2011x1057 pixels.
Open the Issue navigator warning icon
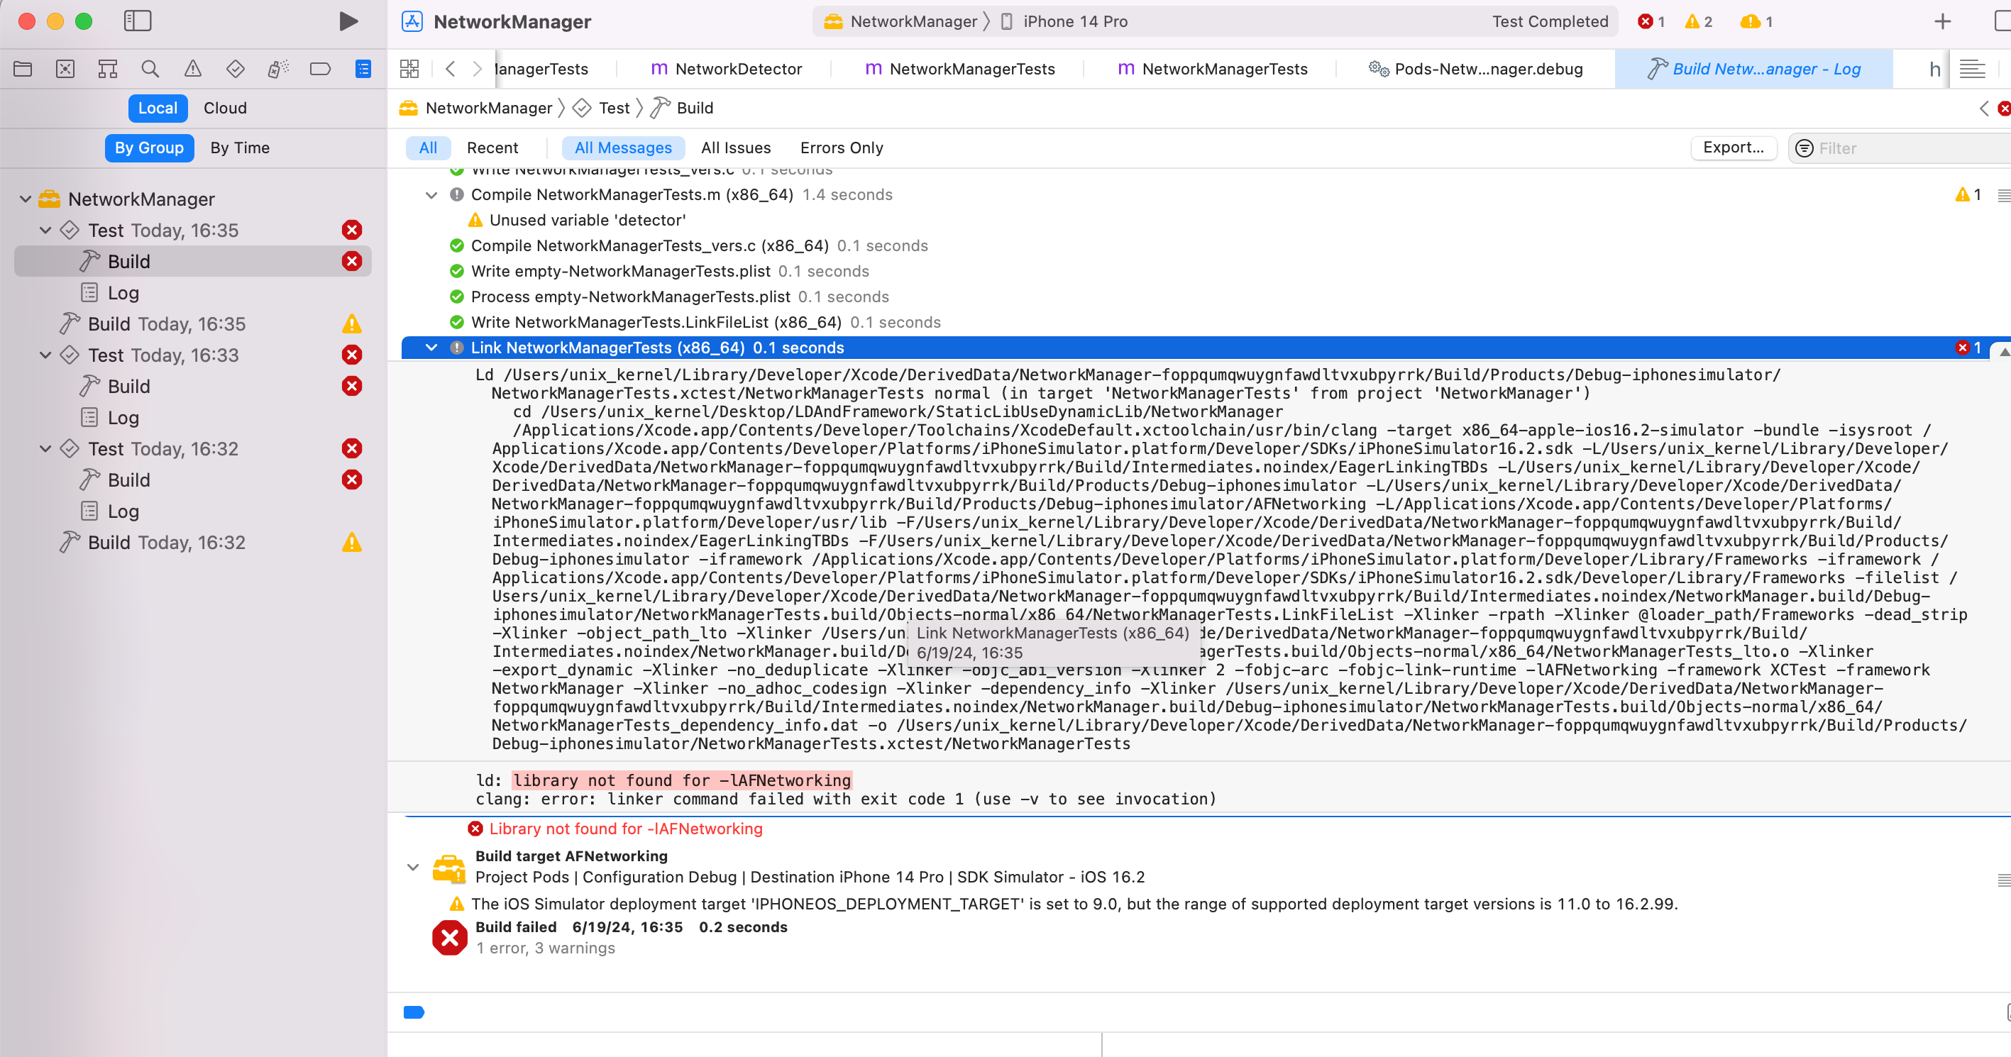click(x=193, y=69)
